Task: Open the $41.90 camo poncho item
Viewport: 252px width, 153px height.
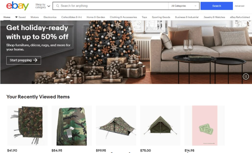Action: click(27, 125)
